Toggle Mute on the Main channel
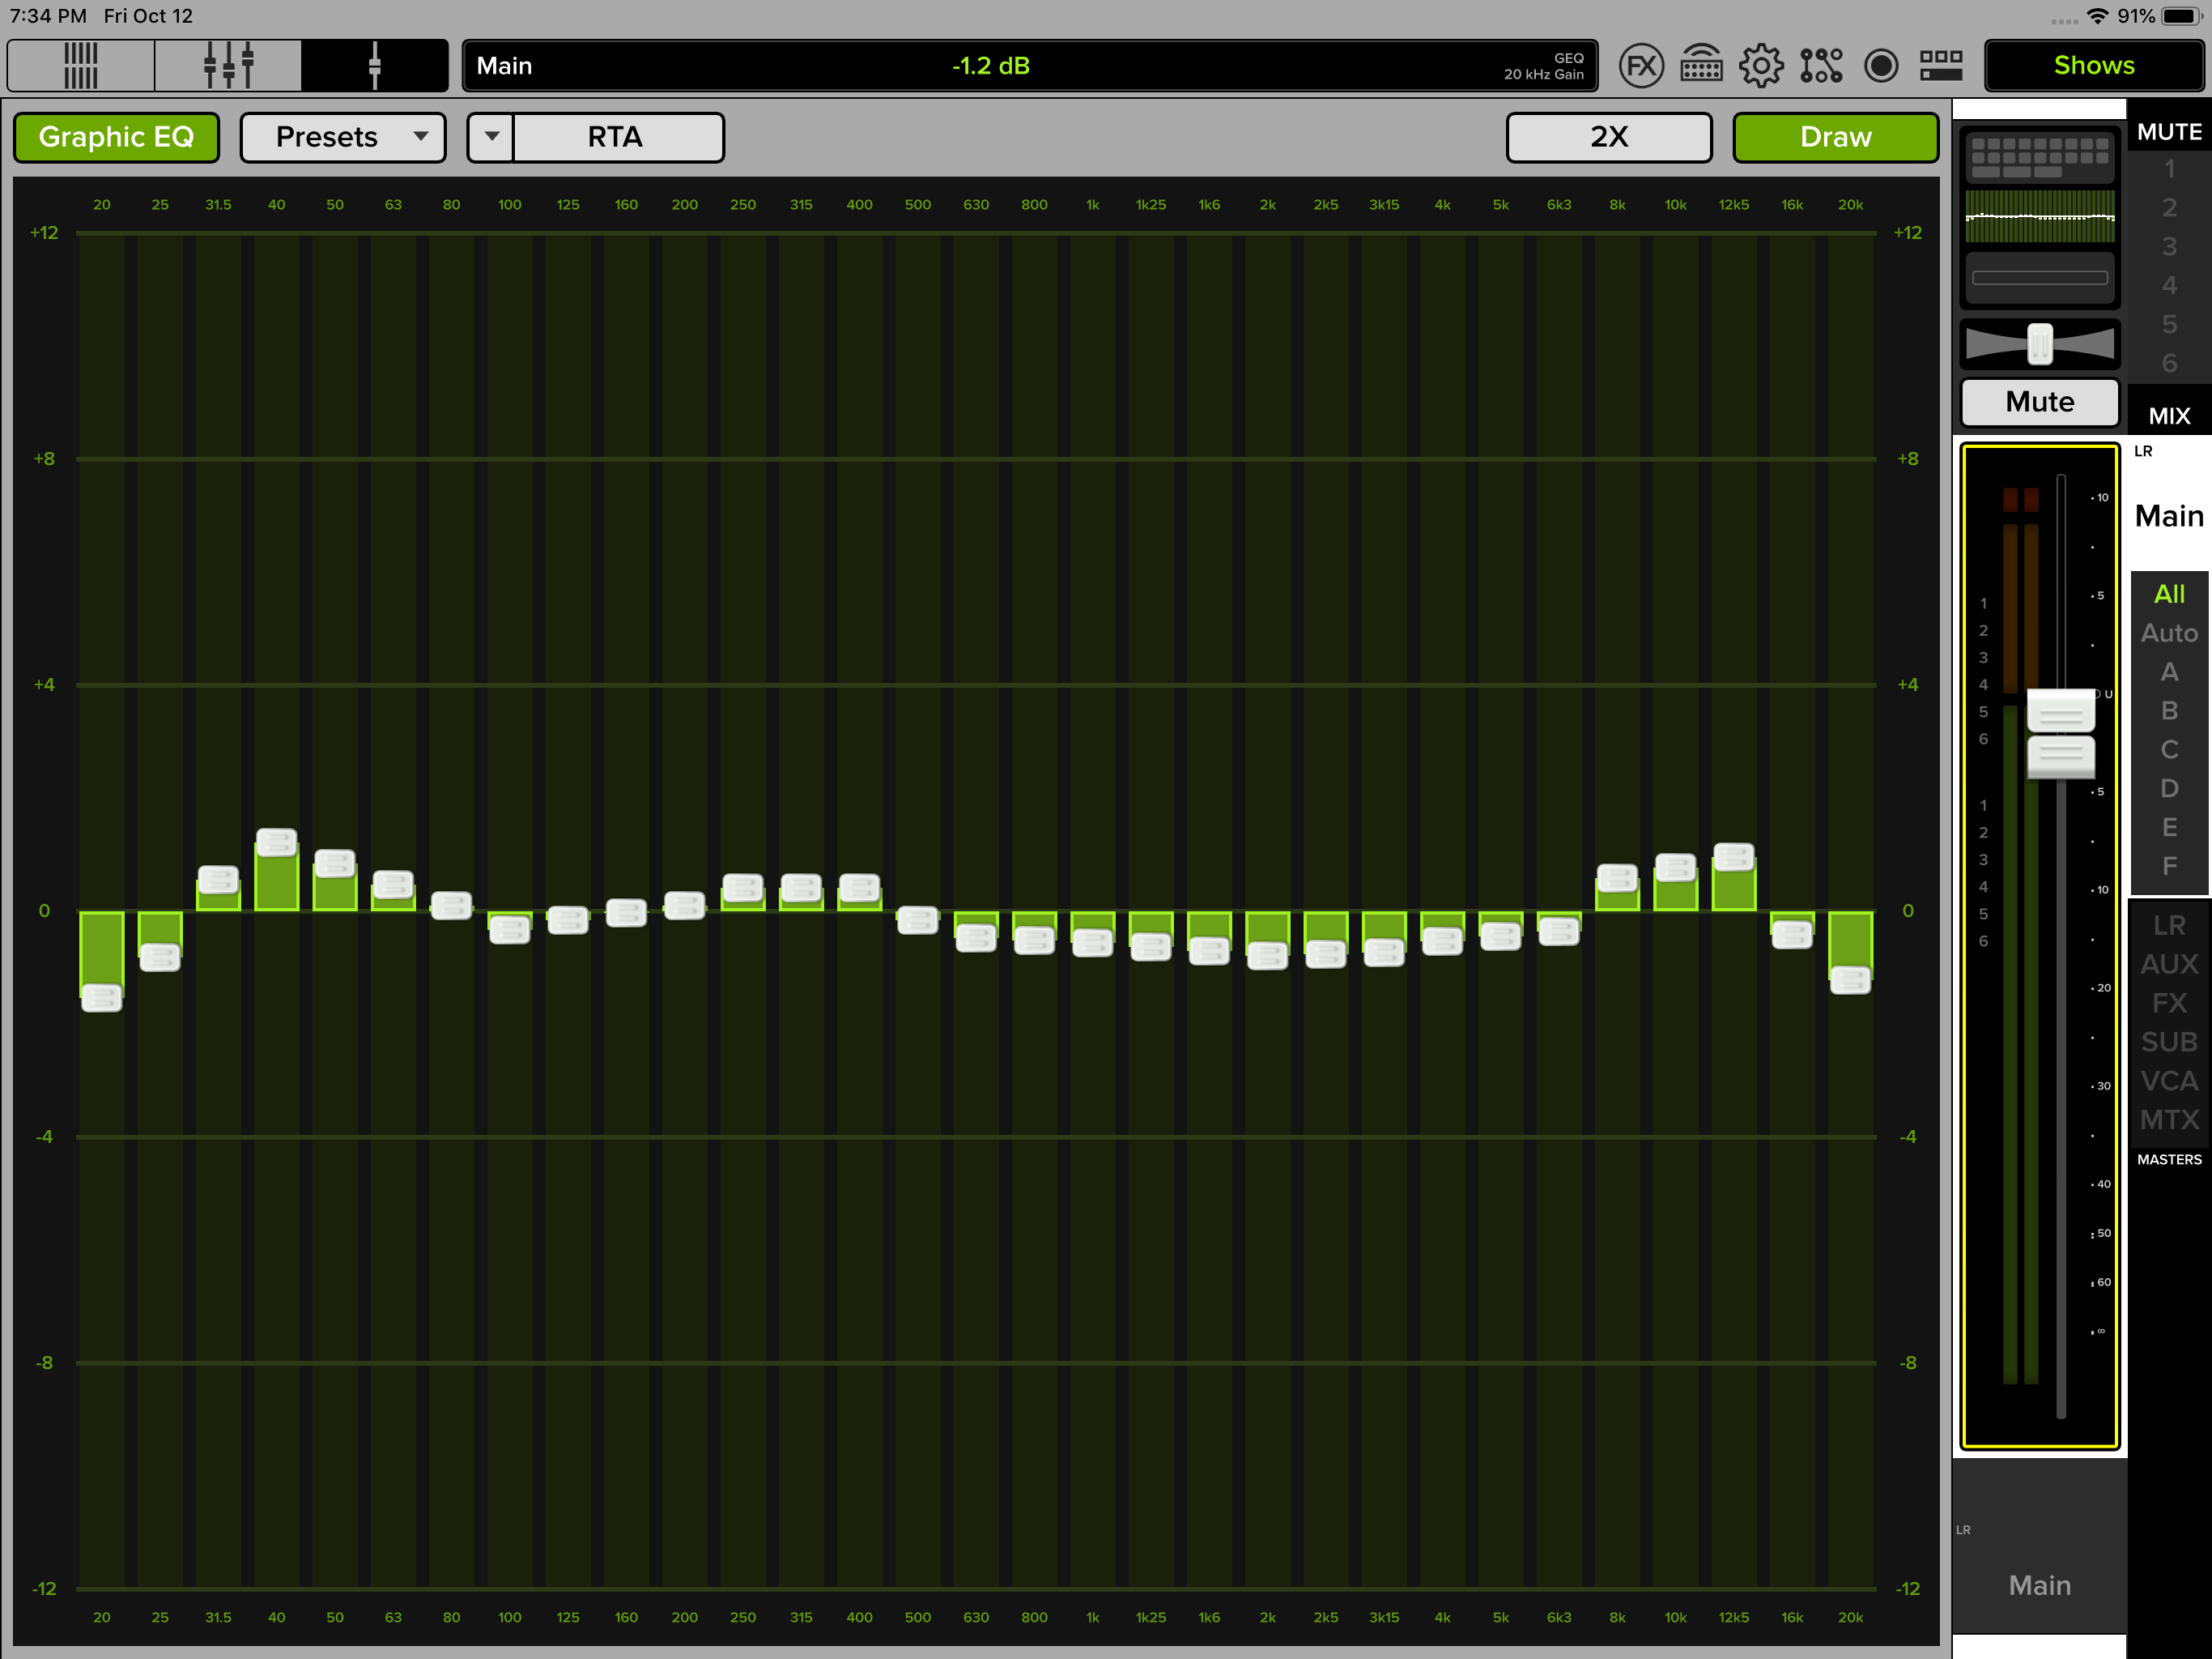The height and width of the screenshot is (1659, 2212). pyautogui.click(x=2039, y=403)
